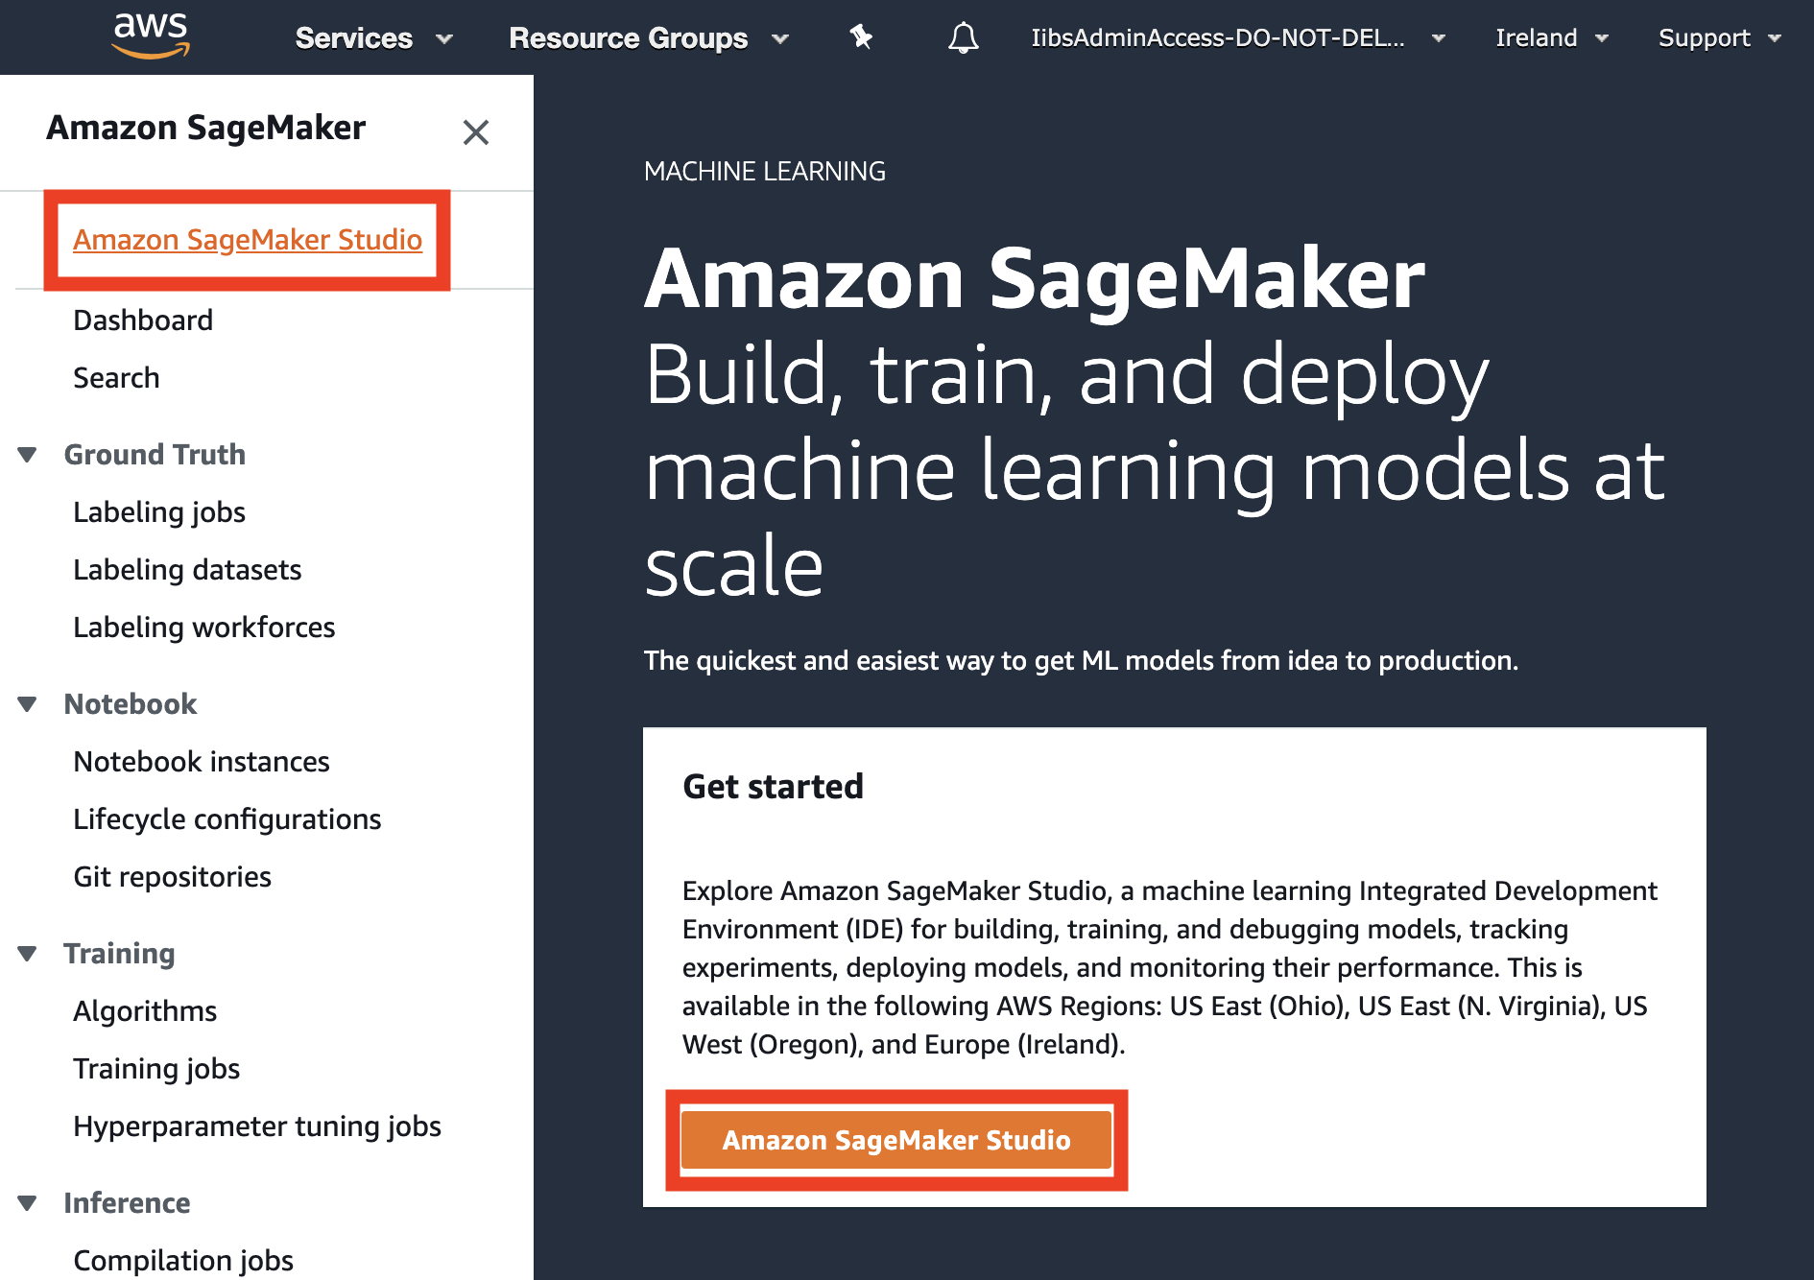Viewport: 1814px width, 1280px height.
Task: Open Training jobs
Action: (156, 1069)
